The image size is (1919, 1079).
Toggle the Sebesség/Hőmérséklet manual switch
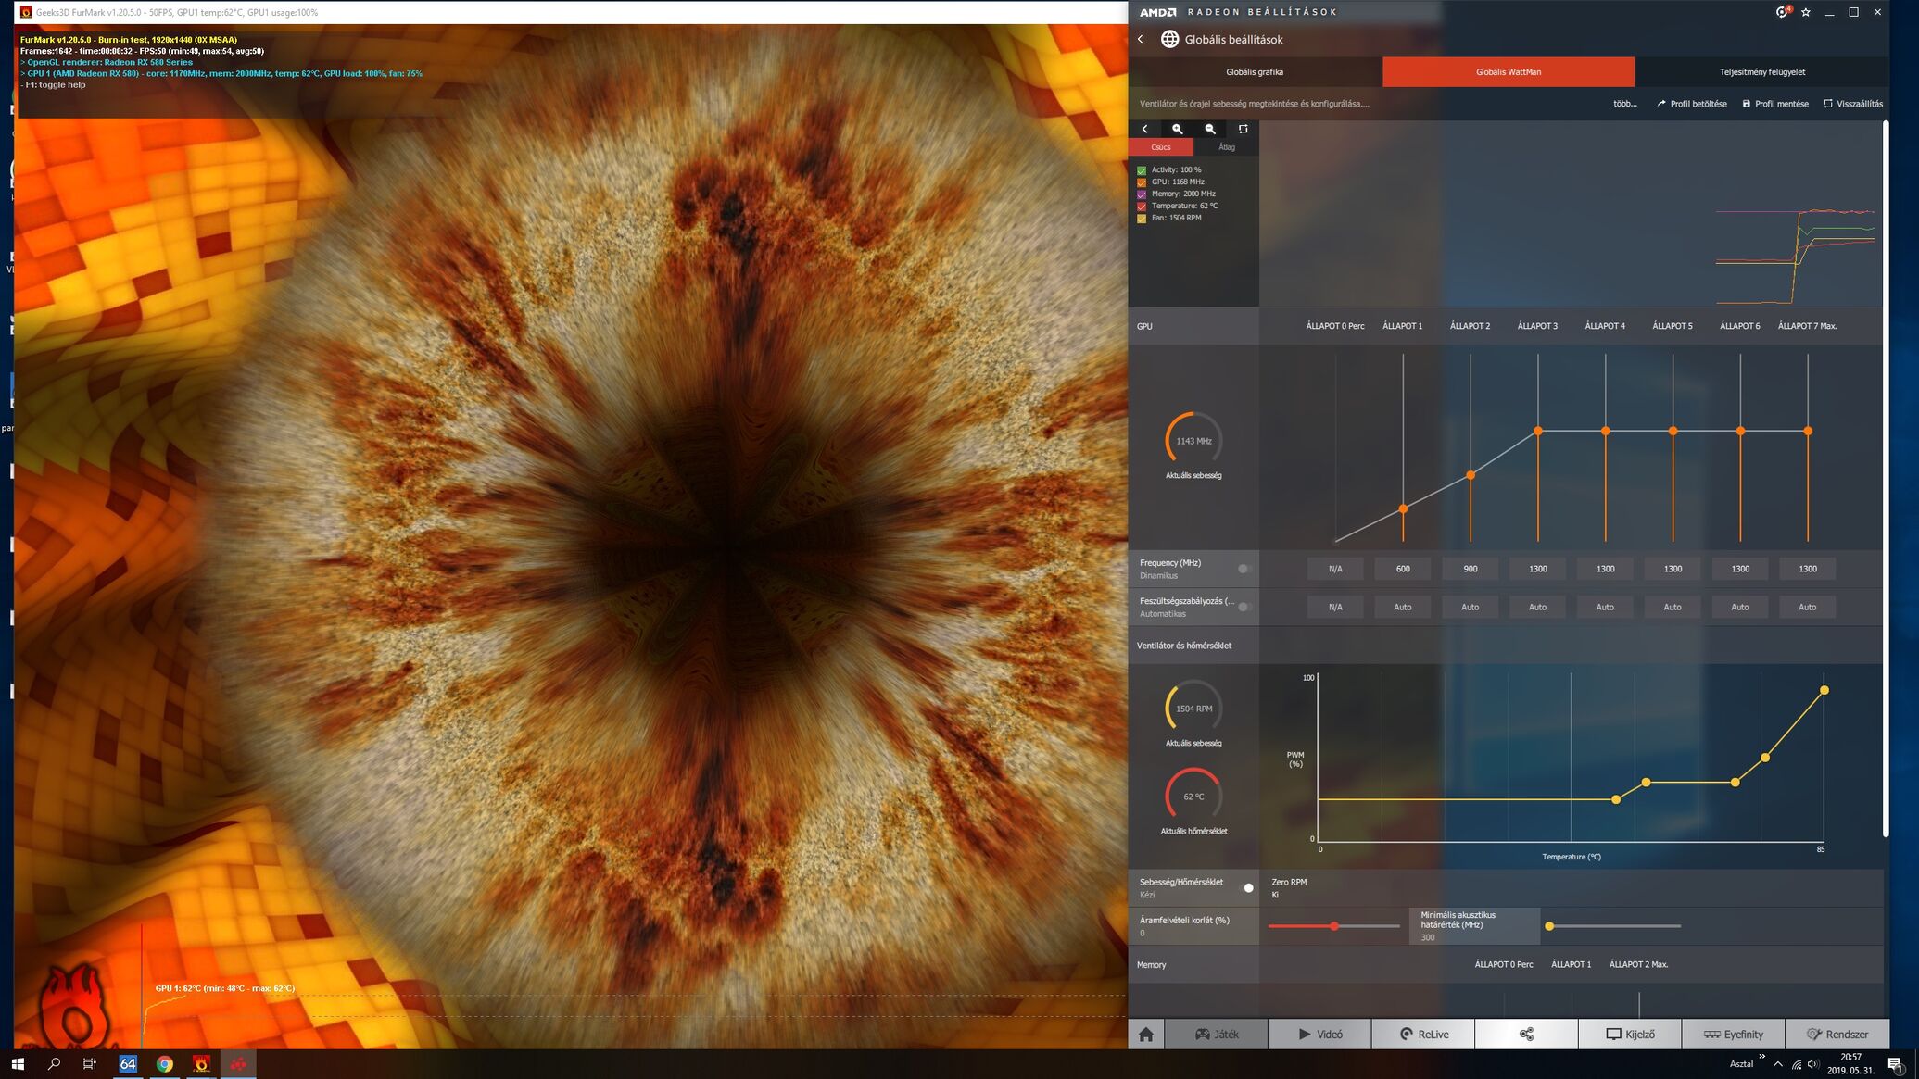pyautogui.click(x=1247, y=888)
